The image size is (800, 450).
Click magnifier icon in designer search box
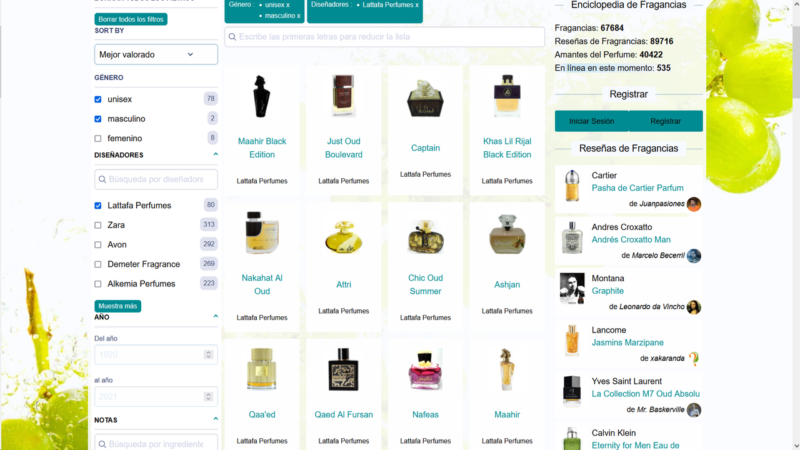[x=102, y=179]
